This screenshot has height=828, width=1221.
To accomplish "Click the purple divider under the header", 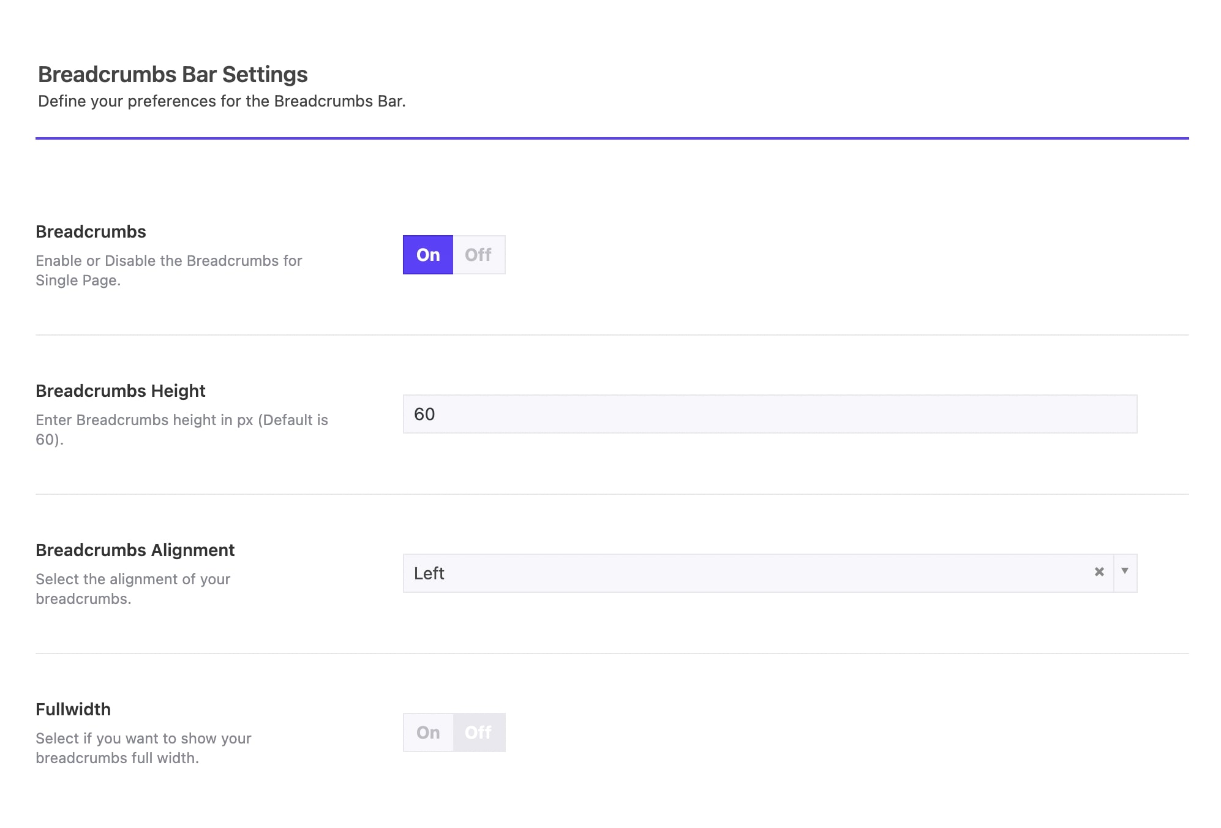I will point(611,138).
